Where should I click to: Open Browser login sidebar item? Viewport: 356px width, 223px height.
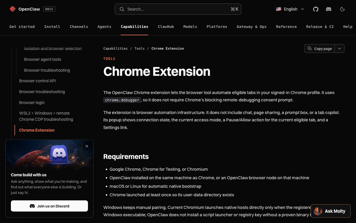pyautogui.click(x=32, y=103)
